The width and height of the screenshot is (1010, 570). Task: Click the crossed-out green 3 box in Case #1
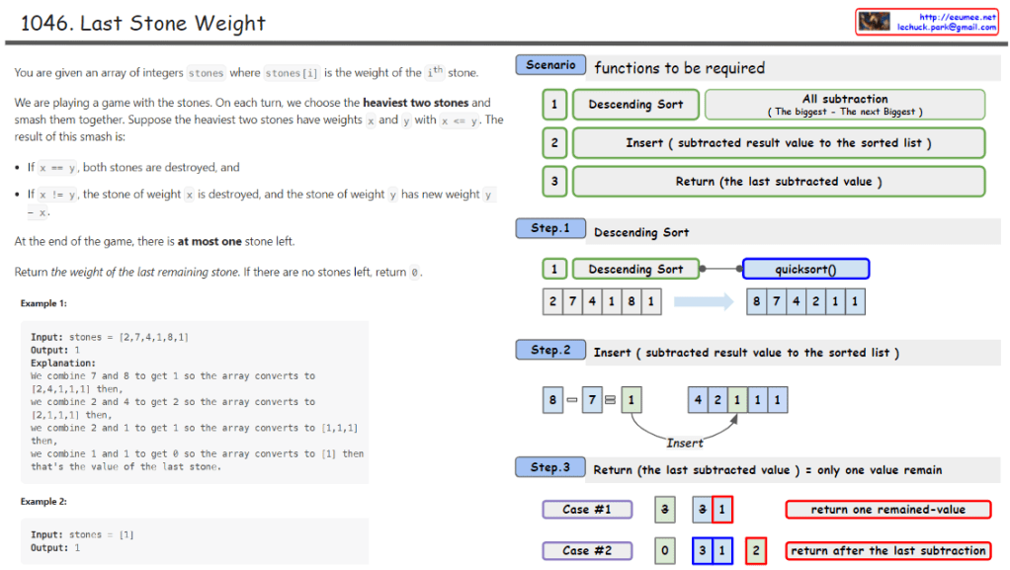[x=665, y=510]
